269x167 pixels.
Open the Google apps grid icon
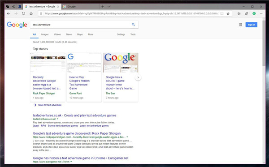pyautogui.click(x=240, y=25)
